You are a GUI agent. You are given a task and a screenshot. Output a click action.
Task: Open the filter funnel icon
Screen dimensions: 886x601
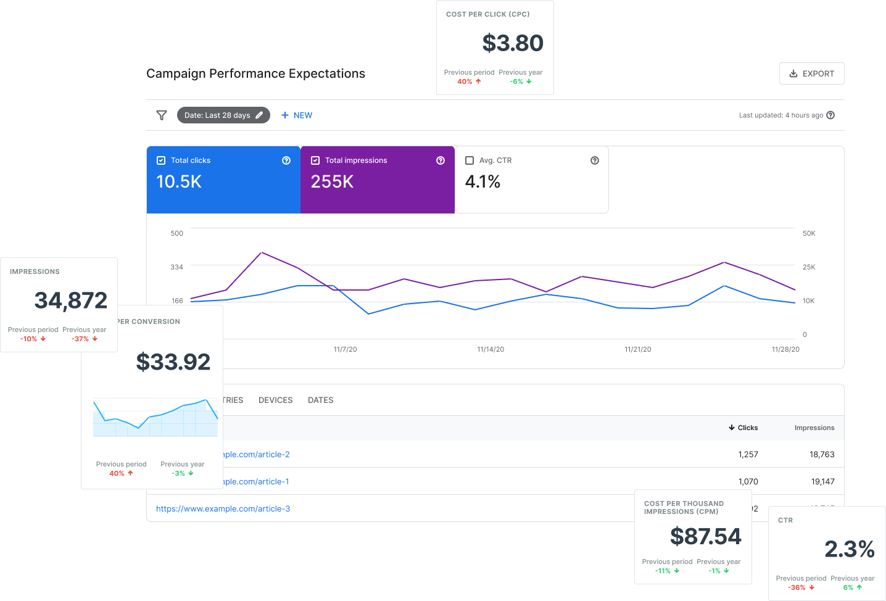pos(162,115)
